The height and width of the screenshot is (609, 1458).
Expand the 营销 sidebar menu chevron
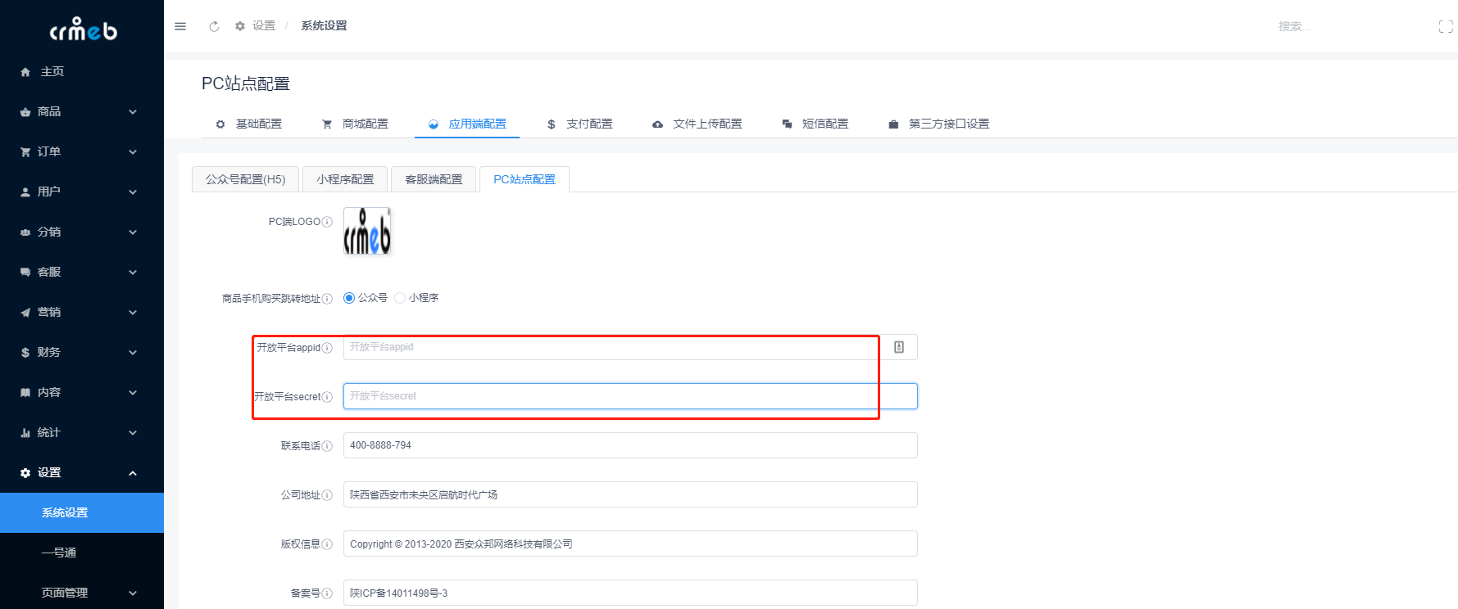point(133,313)
